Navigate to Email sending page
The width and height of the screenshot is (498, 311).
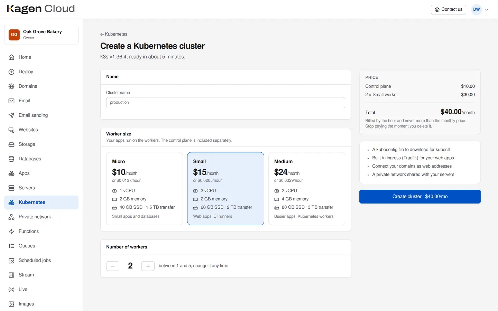(x=41, y=115)
